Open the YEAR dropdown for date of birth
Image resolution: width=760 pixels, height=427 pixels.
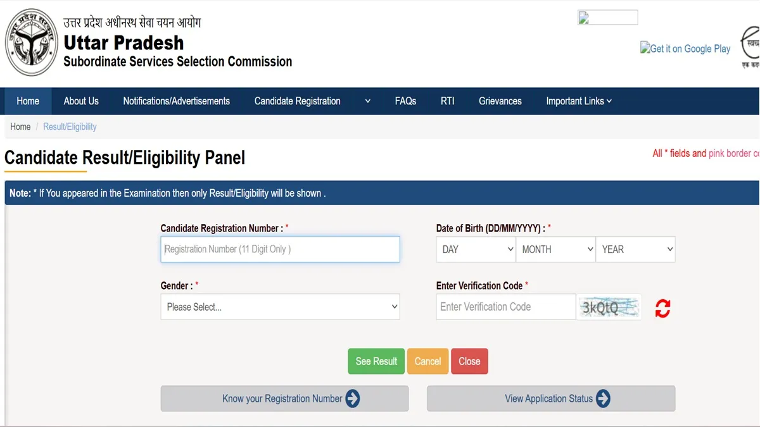tap(635, 249)
